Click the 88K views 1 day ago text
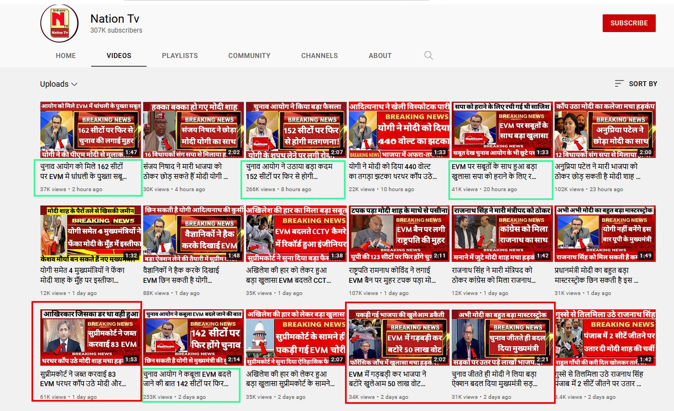This screenshot has height=411, width=674. click(x=171, y=293)
